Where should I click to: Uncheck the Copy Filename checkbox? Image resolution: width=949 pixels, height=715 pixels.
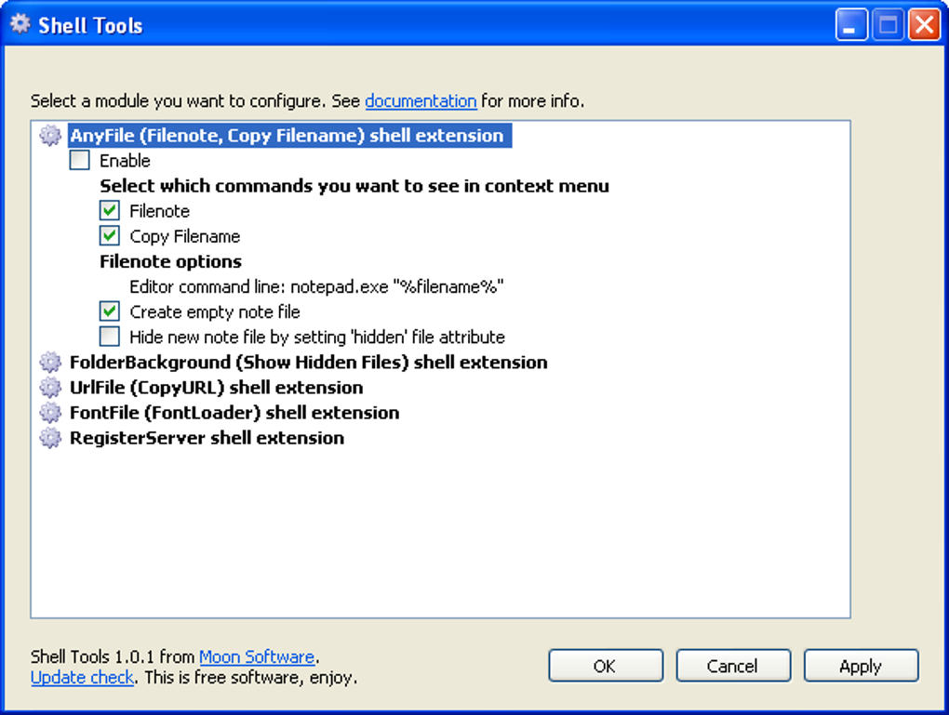110,236
